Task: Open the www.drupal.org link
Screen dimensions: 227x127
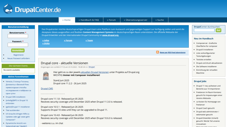Action: [111, 35]
